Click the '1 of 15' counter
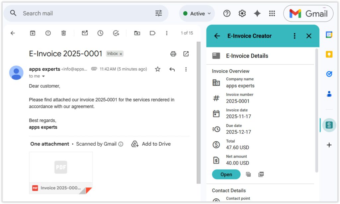The image size is (340, 204). coord(187,33)
